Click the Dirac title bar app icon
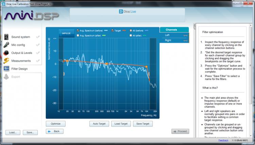 (x=4, y=4)
